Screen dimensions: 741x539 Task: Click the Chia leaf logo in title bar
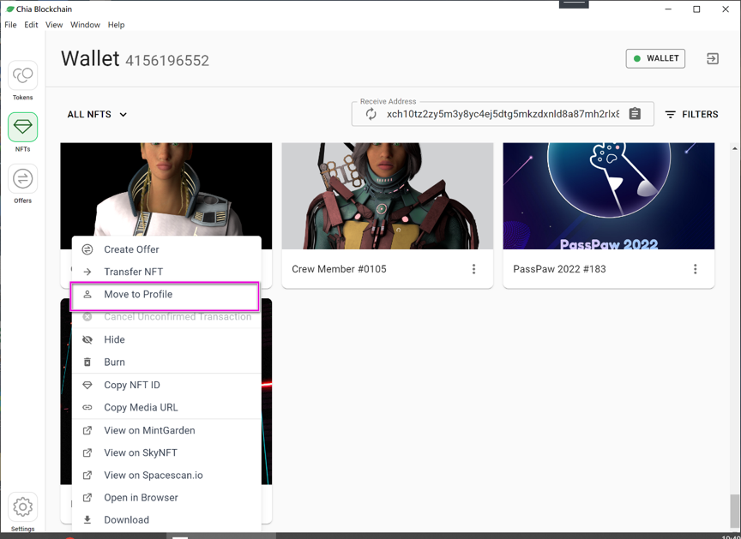click(x=10, y=9)
